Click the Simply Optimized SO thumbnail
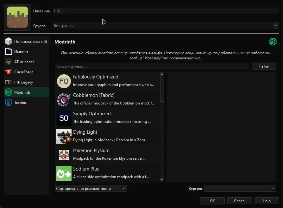The image size is (283, 208). 64,118
